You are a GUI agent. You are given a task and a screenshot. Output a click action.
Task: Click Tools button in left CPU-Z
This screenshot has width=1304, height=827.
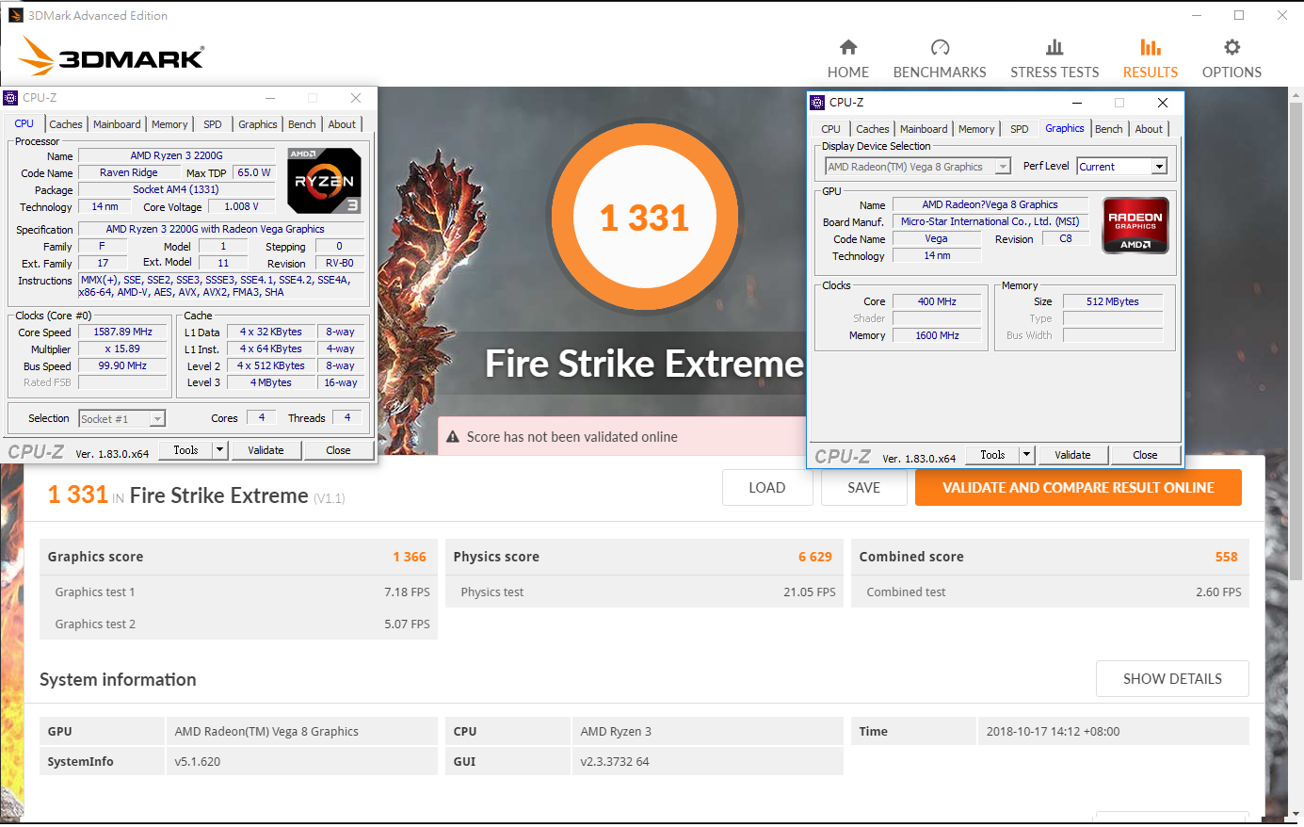point(186,450)
